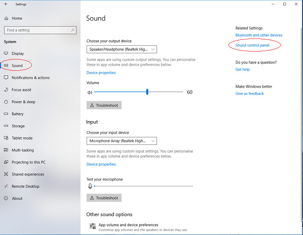Click the speaker icon beside volume slider
The image size is (303, 235).
[x=89, y=92]
